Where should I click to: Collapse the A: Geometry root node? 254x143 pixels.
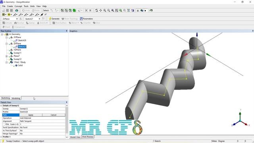(x=2, y=34)
